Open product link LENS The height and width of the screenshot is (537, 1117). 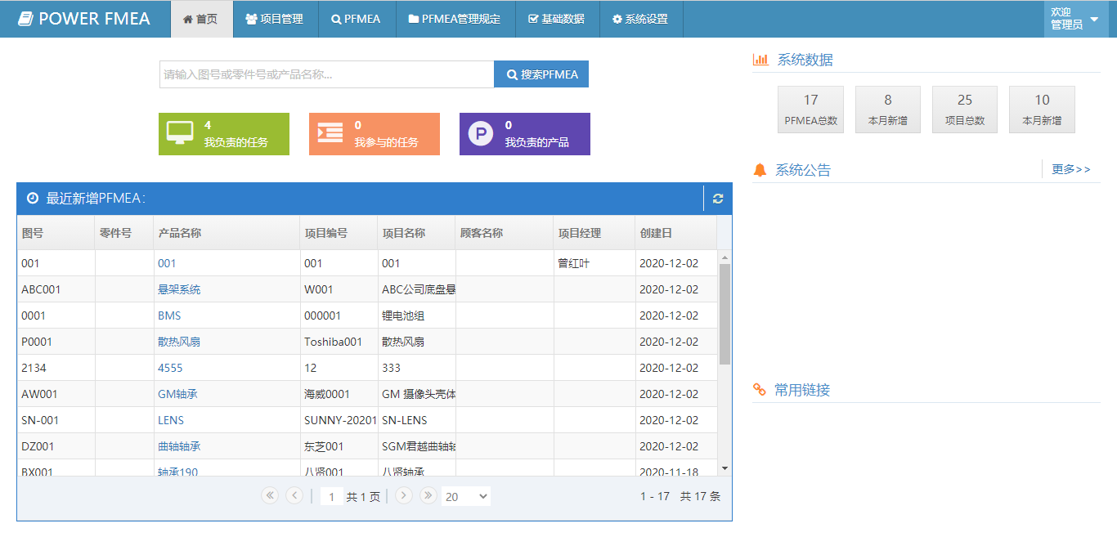[x=171, y=420]
